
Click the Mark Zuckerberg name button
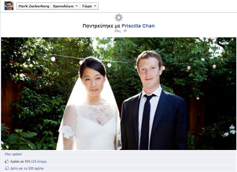(34, 6)
